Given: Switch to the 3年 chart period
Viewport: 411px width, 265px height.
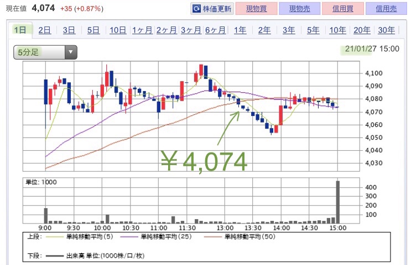Looking at the screenshot, I should (289, 30).
